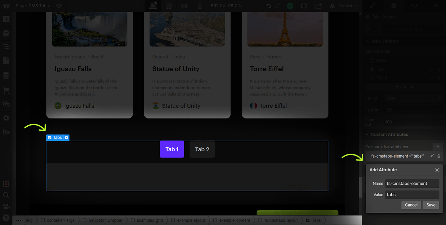Screen dimensions: 446x225
Task: Switch to mobile portrait breakpoint view
Action: coord(200,6)
